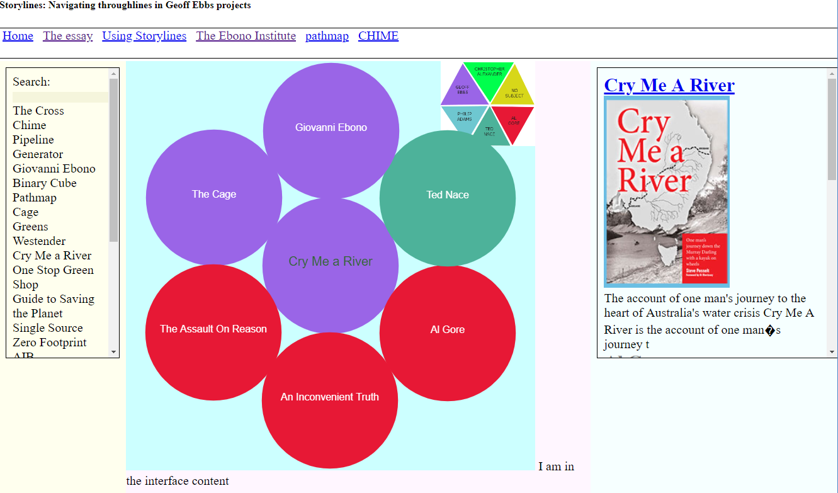838x493 pixels.
Task: Click the Cry Me a River book cover
Action: (x=666, y=191)
